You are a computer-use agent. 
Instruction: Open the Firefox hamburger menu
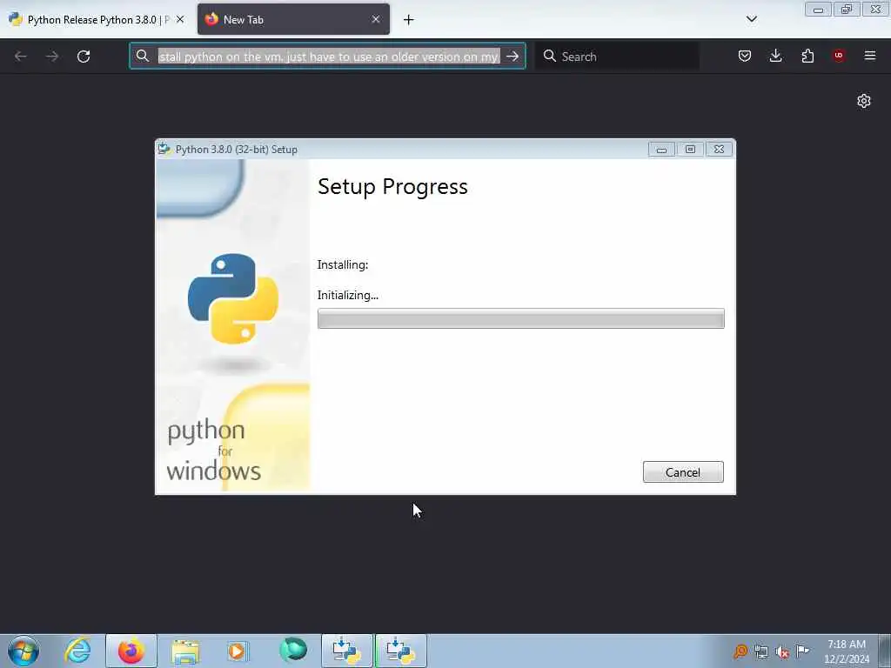pos(870,56)
